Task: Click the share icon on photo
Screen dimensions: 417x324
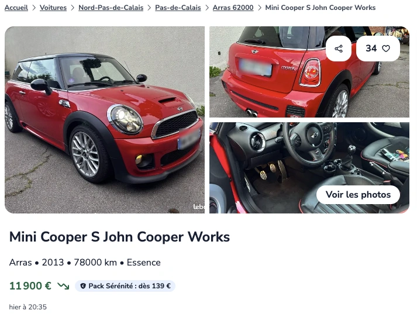Action: point(339,49)
